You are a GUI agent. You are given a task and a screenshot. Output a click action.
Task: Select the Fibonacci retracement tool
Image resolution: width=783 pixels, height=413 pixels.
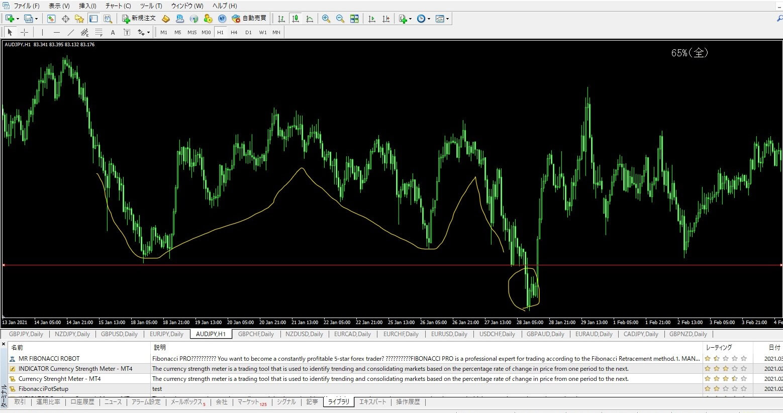(x=99, y=32)
